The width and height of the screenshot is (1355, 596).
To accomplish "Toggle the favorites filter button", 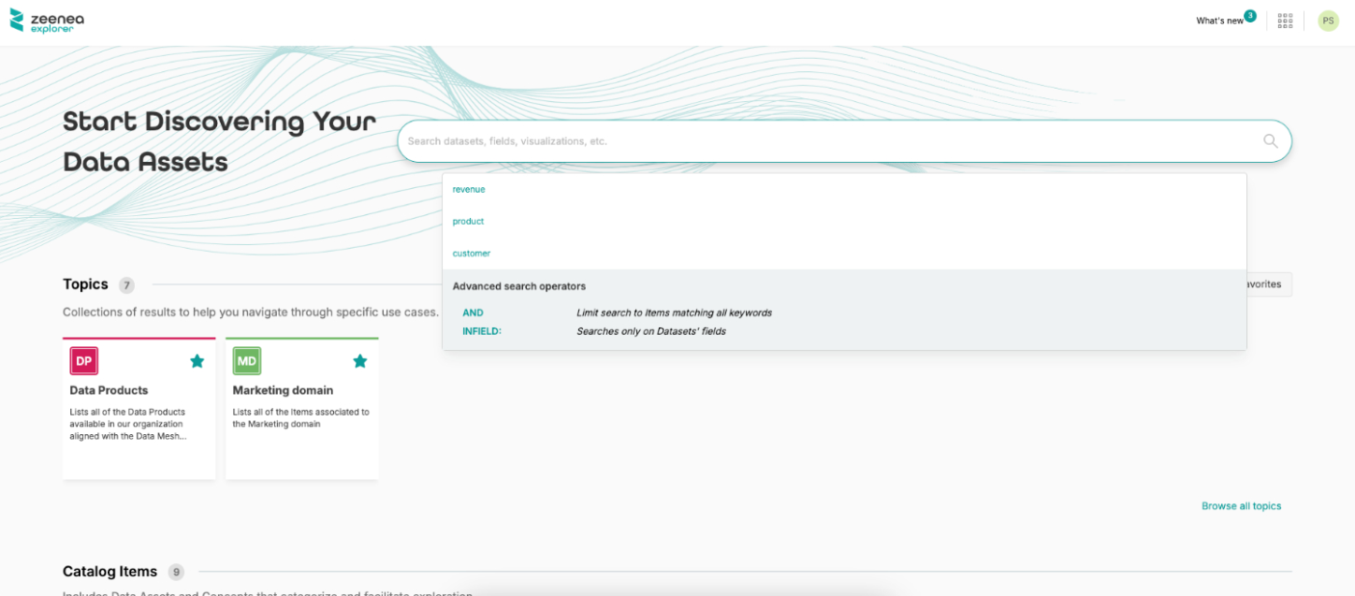I will click(1268, 284).
